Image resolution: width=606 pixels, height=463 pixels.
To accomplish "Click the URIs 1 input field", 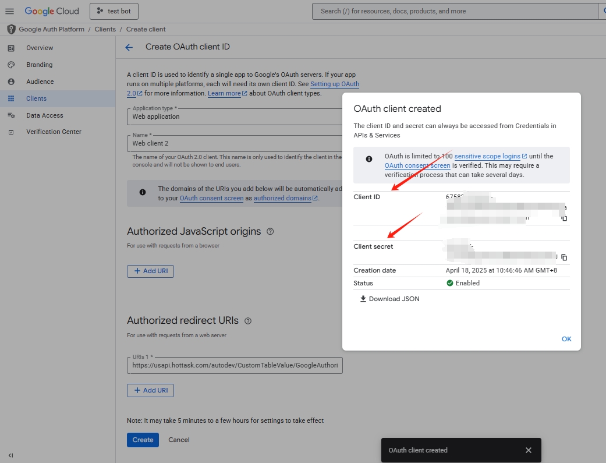I will point(234,365).
